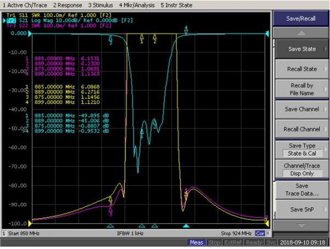Click the Ready status indicator
Viewport: 330px width, 249px height.
254,242
